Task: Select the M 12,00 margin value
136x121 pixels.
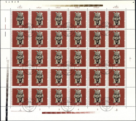Action: pyautogui.click(x=116, y=8)
